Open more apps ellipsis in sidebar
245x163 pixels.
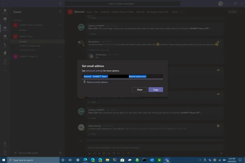(x=5, y=71)
